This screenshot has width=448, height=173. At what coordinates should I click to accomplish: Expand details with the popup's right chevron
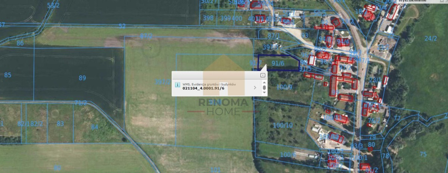click(255, 88)
